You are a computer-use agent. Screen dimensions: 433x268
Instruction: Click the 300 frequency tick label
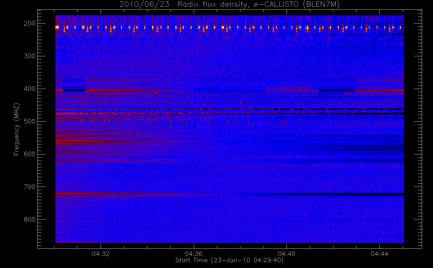[x=29, y=56]
